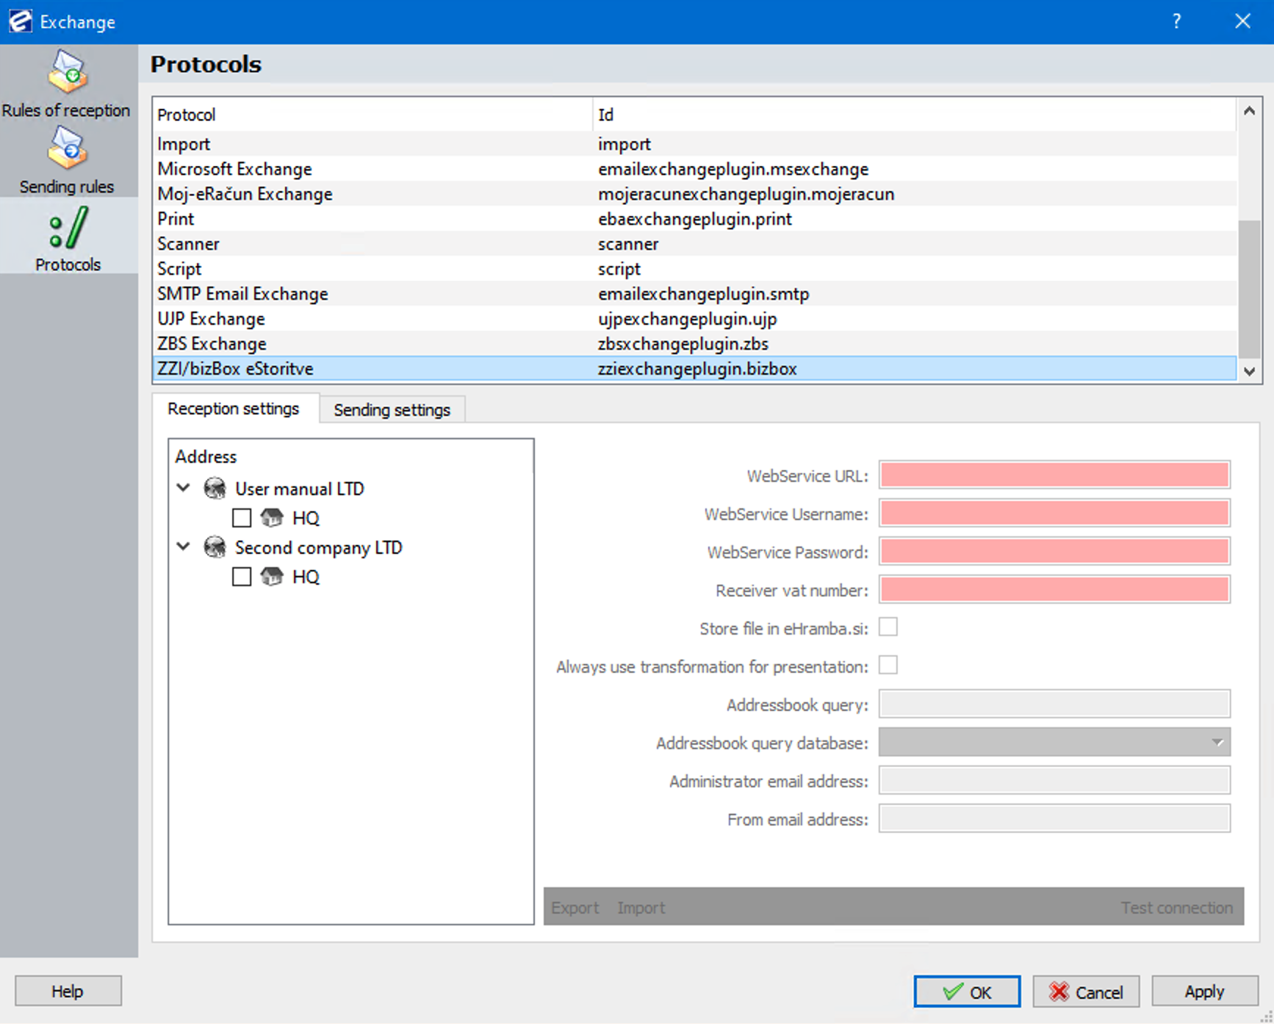Click the WebService URL input field
Viewport: 1274px width, 1024px height.
click(1054, 475)
